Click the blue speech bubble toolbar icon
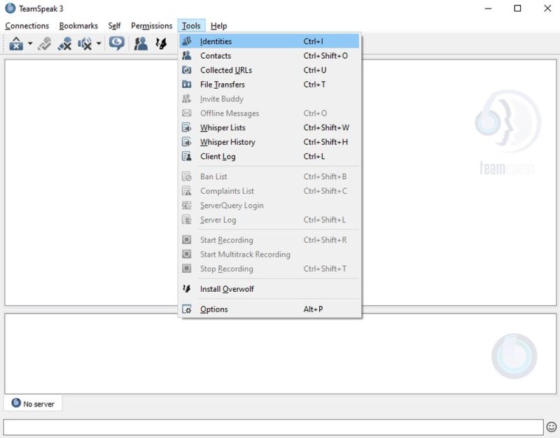Image resolution: width=560 pixels, height=438 pixels. pyautogui.click(x=116, y=43)
